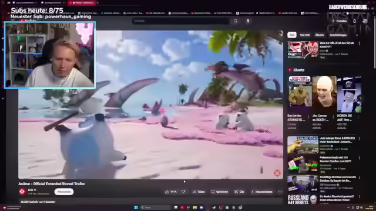Select the 'Ähnlich' filter chip
Image resolution: width=376 pixels, height=211 pixels.
(x=320, y=35)
